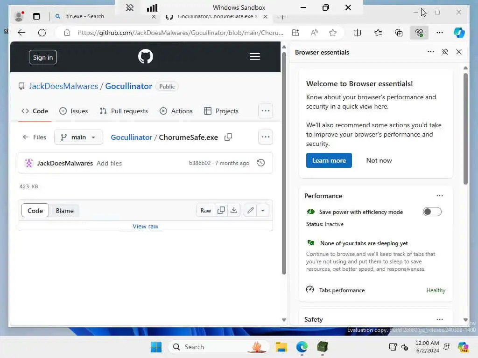The width and height of the screenshot is (478, 358).
Task: Click the app available icon in address bar
Action: tap(295, 33)
